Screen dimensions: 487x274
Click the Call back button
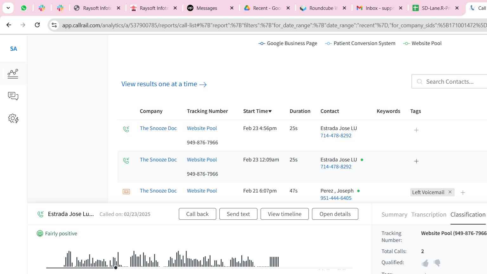(x=198, y=214)
